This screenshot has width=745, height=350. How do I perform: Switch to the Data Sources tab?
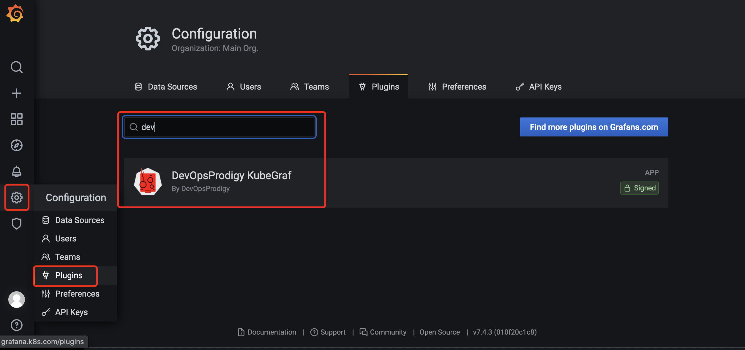[166, 87]
